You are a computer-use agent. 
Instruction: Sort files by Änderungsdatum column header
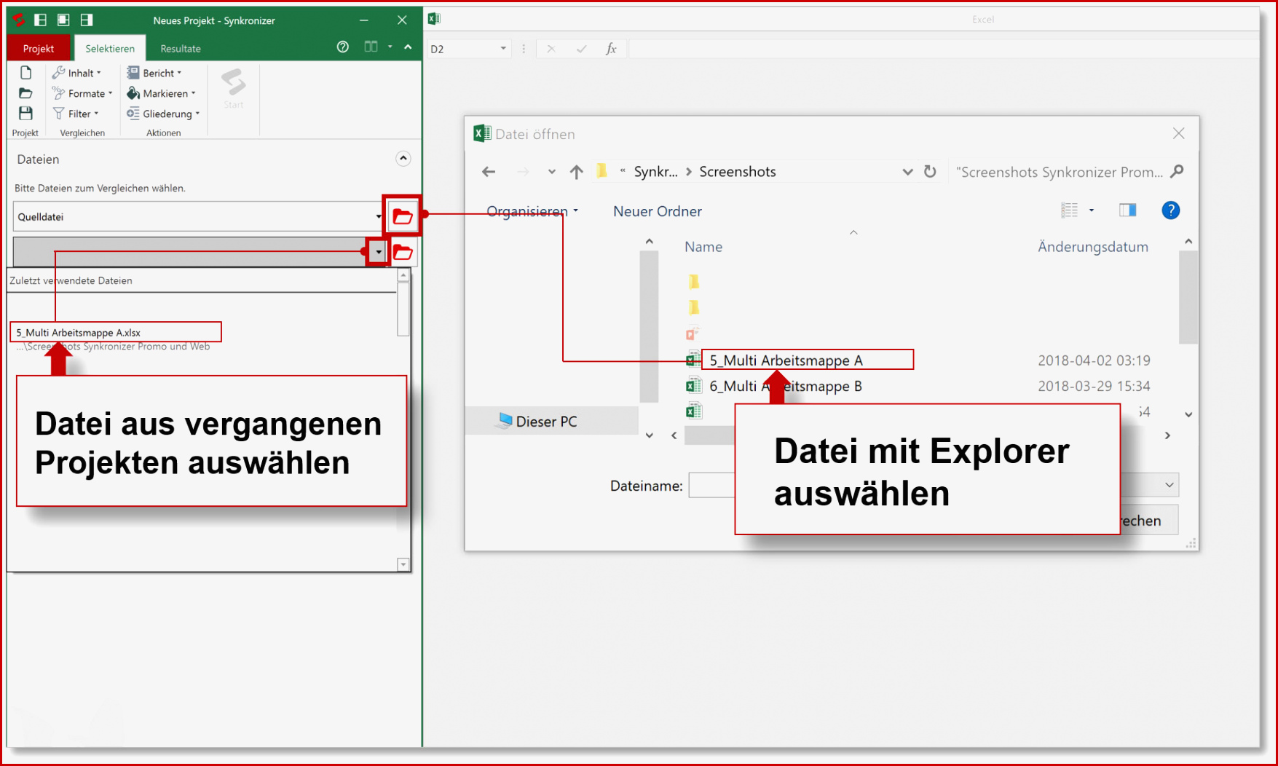1092,247
